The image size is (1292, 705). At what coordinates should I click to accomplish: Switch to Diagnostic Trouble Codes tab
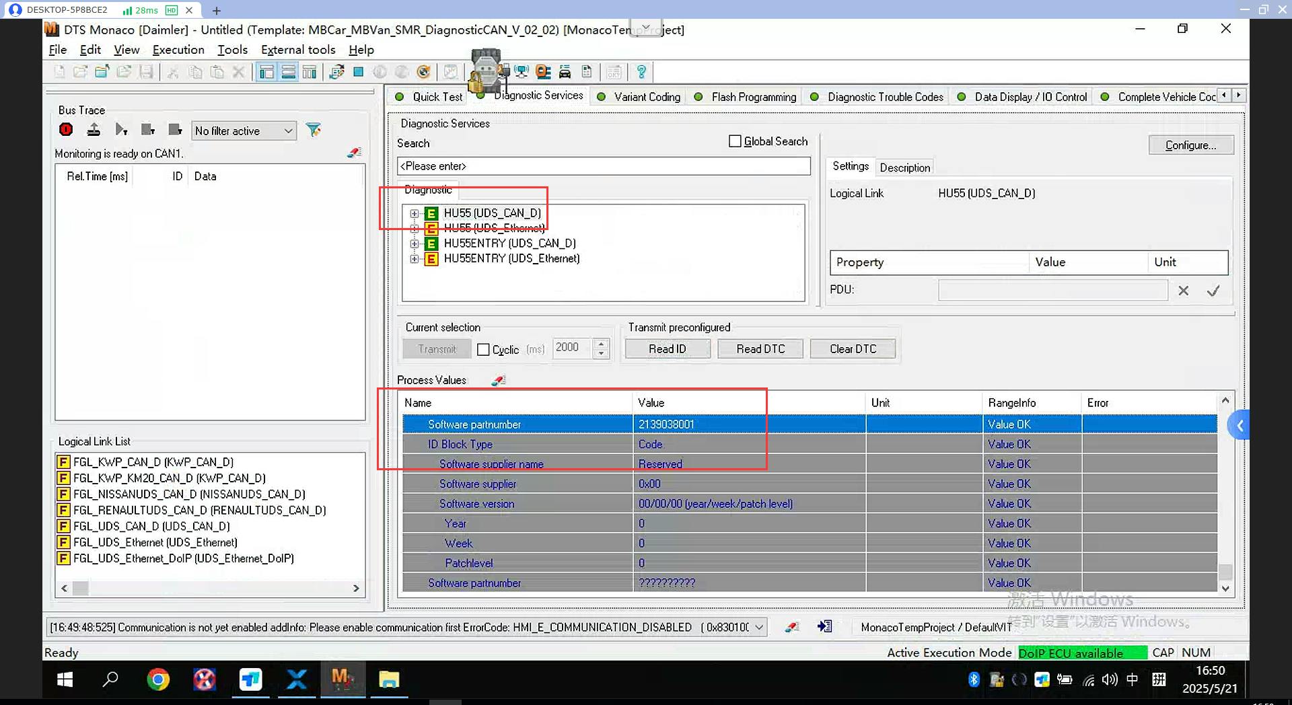coord(877,97)
